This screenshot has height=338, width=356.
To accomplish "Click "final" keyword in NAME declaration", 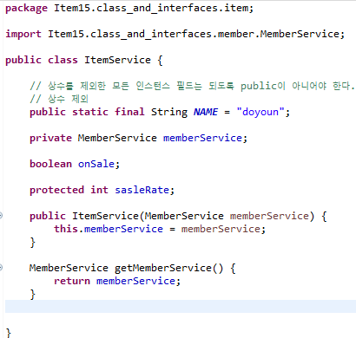I will click(129, 112).
